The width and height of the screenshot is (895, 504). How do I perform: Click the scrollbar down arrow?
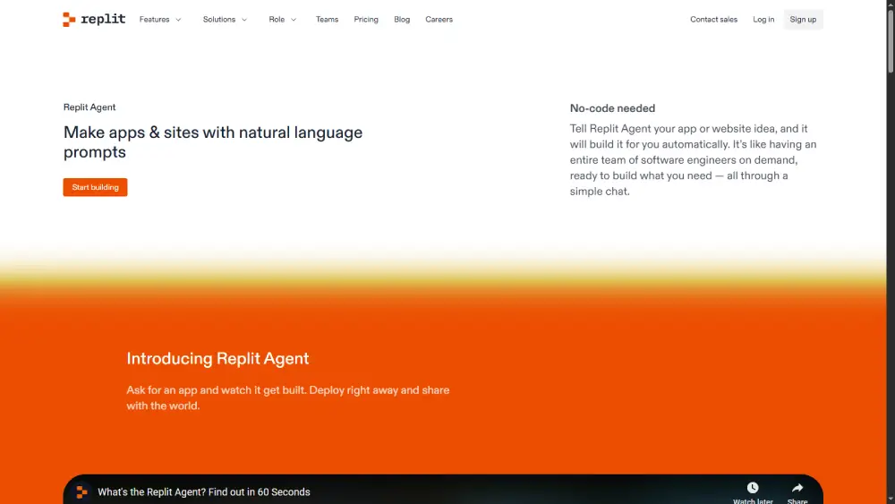point(891,500)
